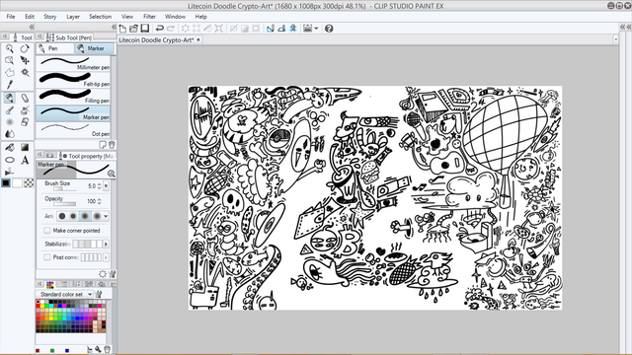Open the Filter menu
The image size is (632, 355).
(149, 17)
